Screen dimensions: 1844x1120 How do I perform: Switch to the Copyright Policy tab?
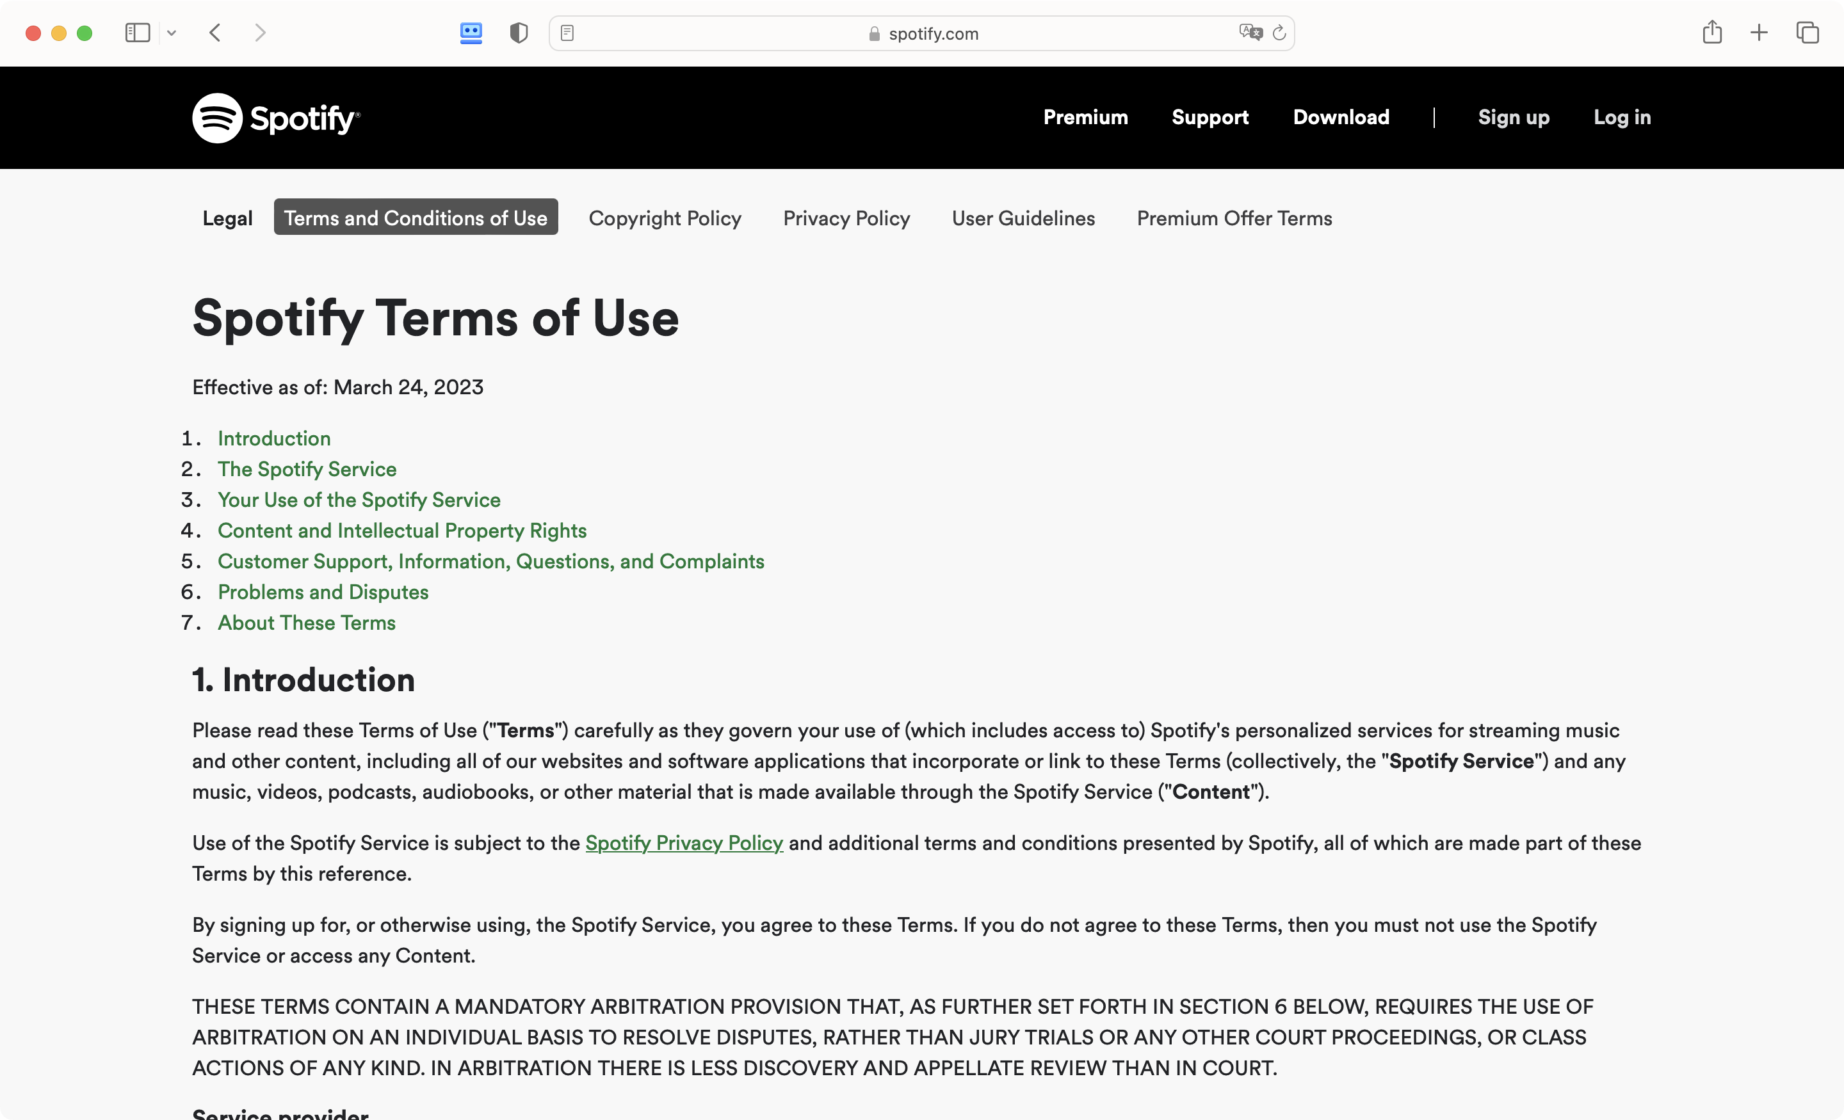coord(665,218)
